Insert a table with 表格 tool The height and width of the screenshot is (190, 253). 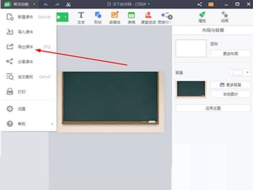tap(132, 18)
